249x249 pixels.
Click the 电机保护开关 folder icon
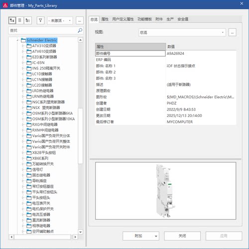click(29, 209)
